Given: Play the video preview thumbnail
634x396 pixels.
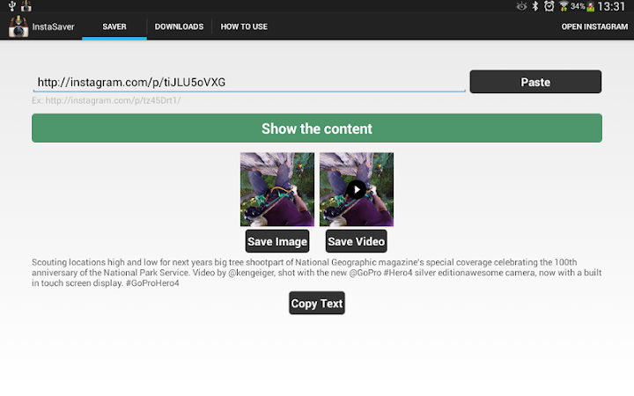Looking at the screenshot, I should coord(357,189).
